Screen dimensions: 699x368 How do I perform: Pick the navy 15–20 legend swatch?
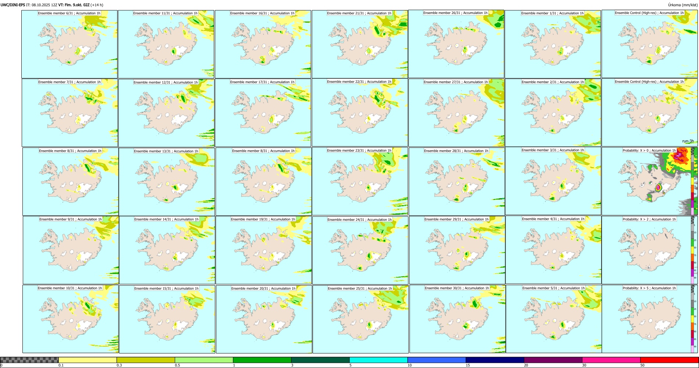pos(495,360)
